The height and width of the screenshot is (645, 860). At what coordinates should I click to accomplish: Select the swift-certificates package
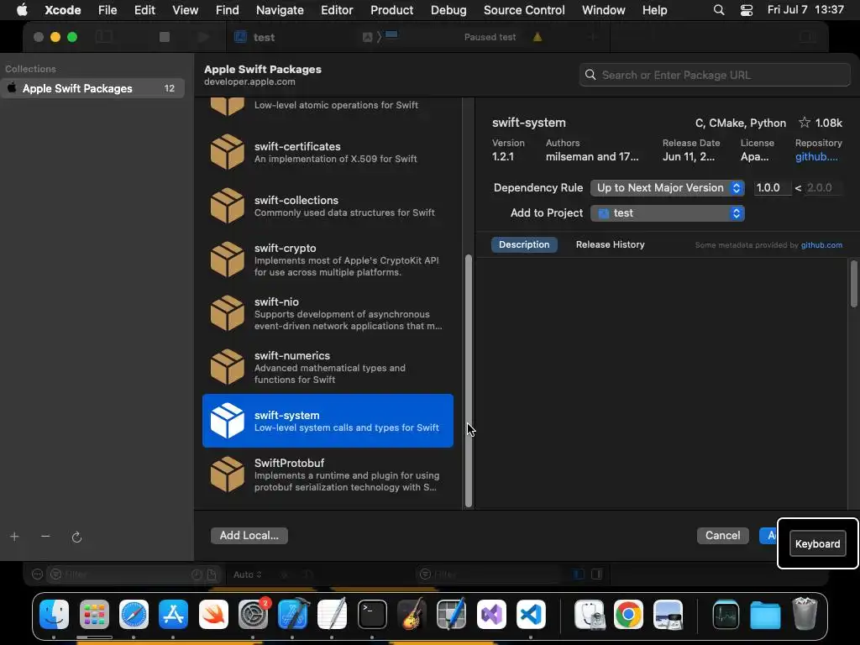coord(328,152)
